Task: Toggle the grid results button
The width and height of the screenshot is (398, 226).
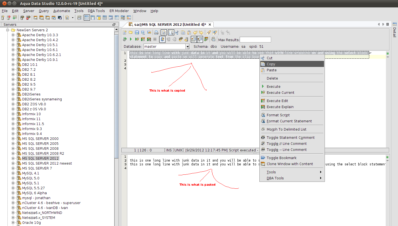Action: coord(194,39)
